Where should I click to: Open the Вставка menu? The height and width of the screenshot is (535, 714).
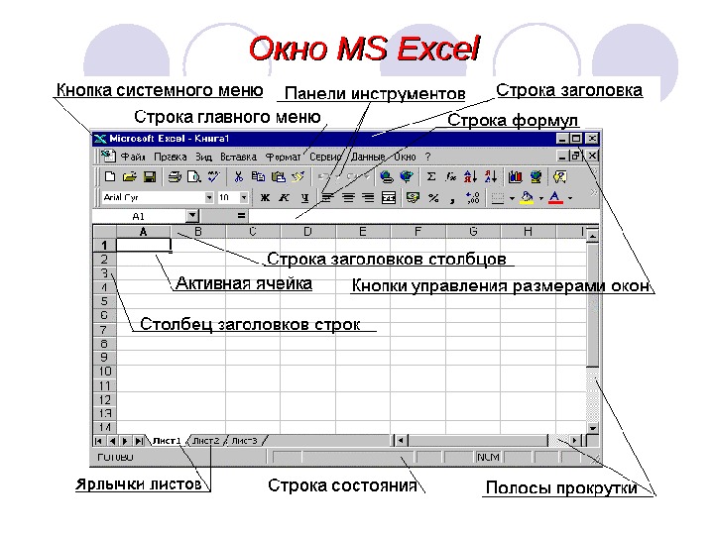click(238, 157)
